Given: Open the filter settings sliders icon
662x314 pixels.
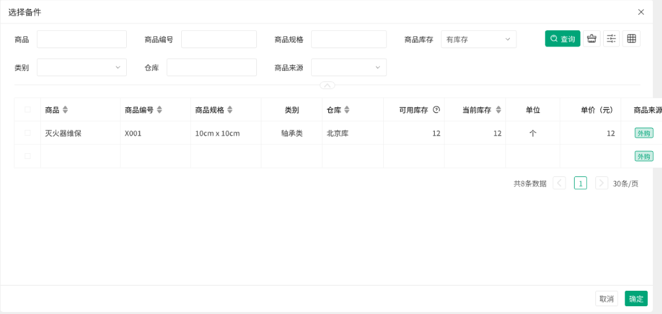Looking at the screenshot, I should click(x=612, y=39).
